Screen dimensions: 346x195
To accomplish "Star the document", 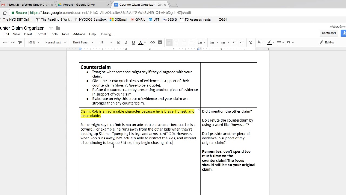I will [x=51, y=28].
